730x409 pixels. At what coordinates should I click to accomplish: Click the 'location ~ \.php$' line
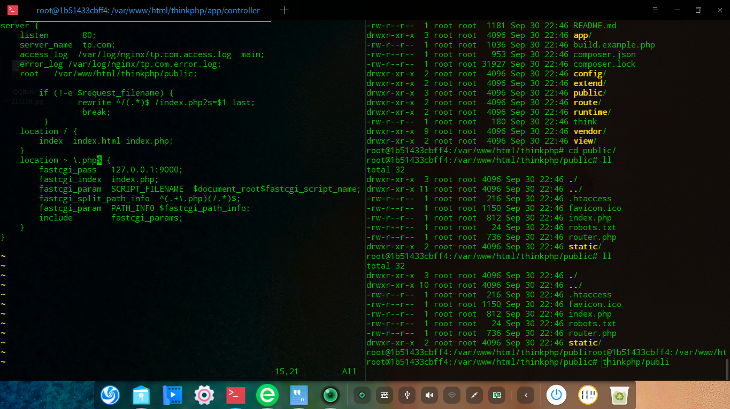[65, 160]
